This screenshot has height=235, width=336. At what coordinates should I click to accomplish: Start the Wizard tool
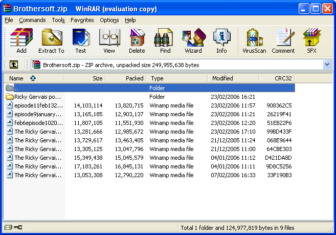click(x=193, y=41)
